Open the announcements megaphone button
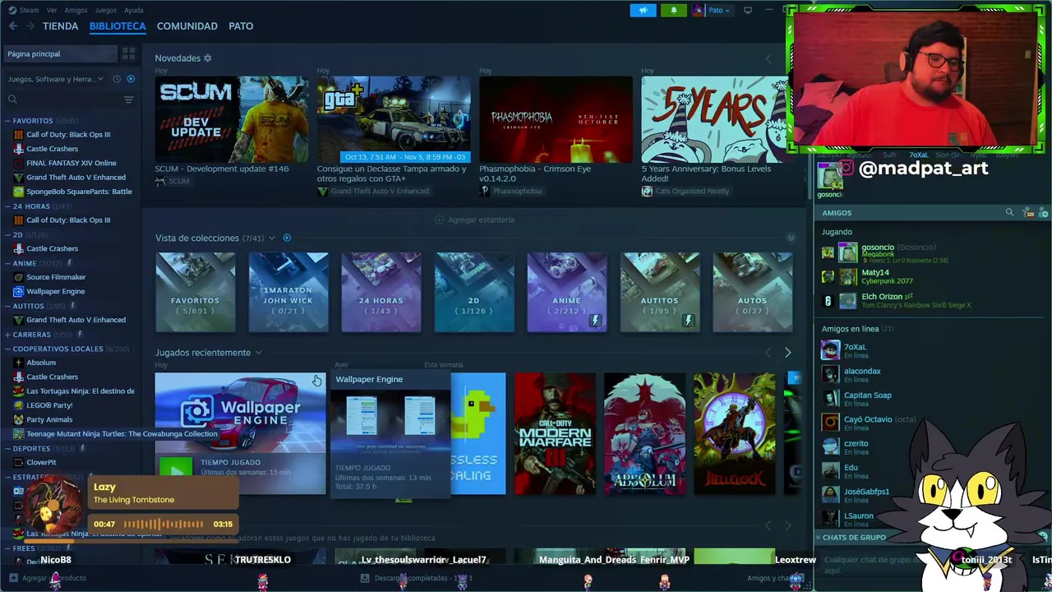This screenshot has height=592, width=1052. point(644,10)
